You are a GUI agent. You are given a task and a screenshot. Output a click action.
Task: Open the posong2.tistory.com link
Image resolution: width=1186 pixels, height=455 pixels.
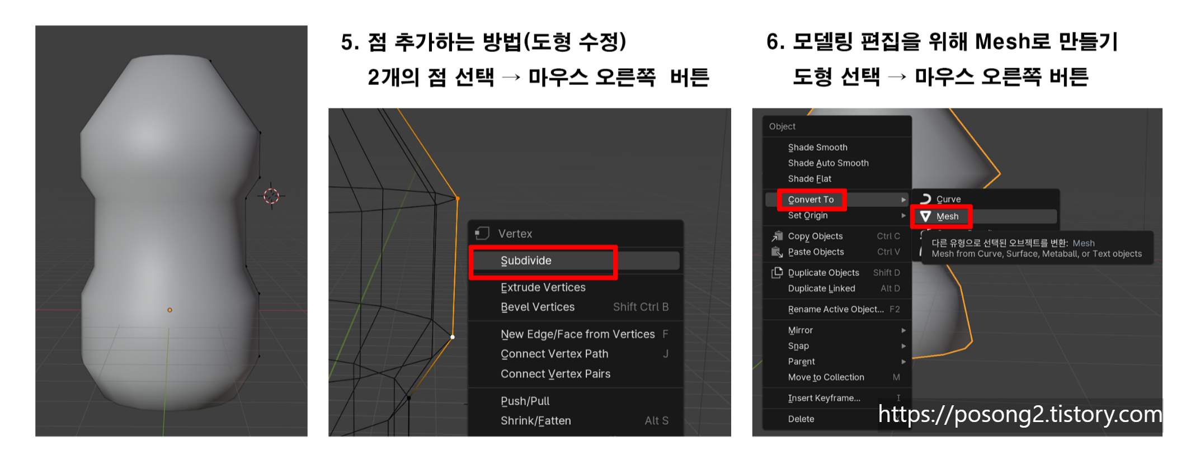(1020, 415)
